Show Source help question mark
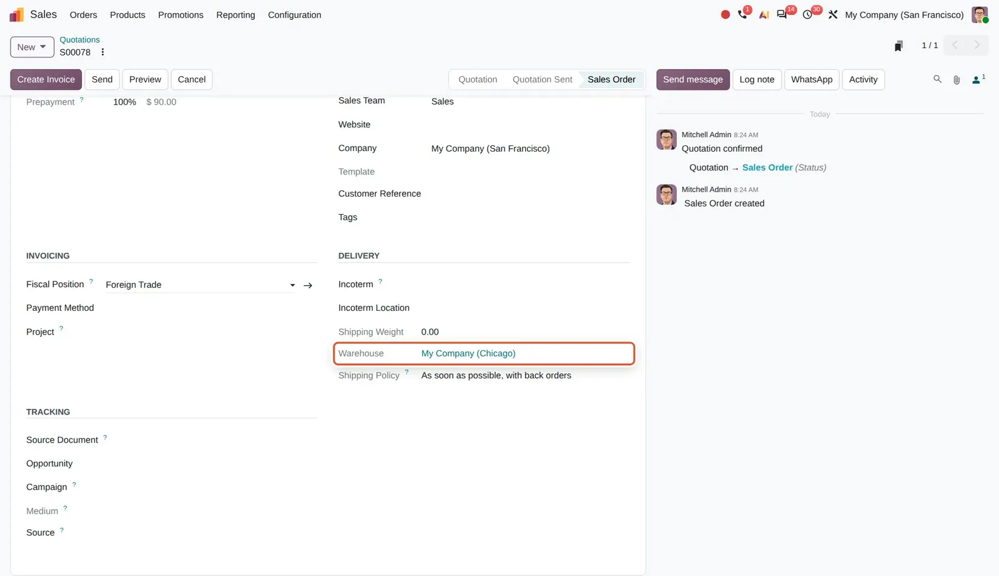Screen dimensions: 999x576 click(62, 530)
